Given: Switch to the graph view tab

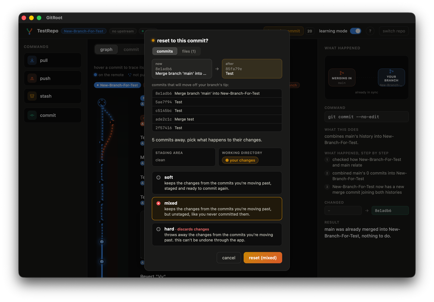Looking at the screenshot, I should coord(106,49).
